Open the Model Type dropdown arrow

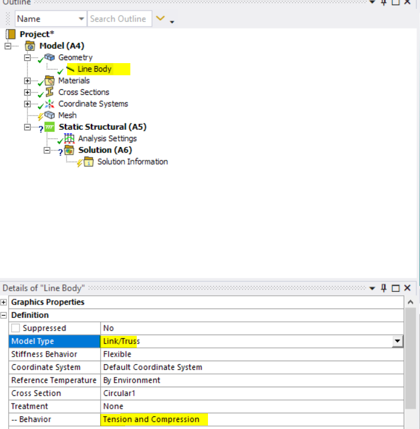pos(397,342)
